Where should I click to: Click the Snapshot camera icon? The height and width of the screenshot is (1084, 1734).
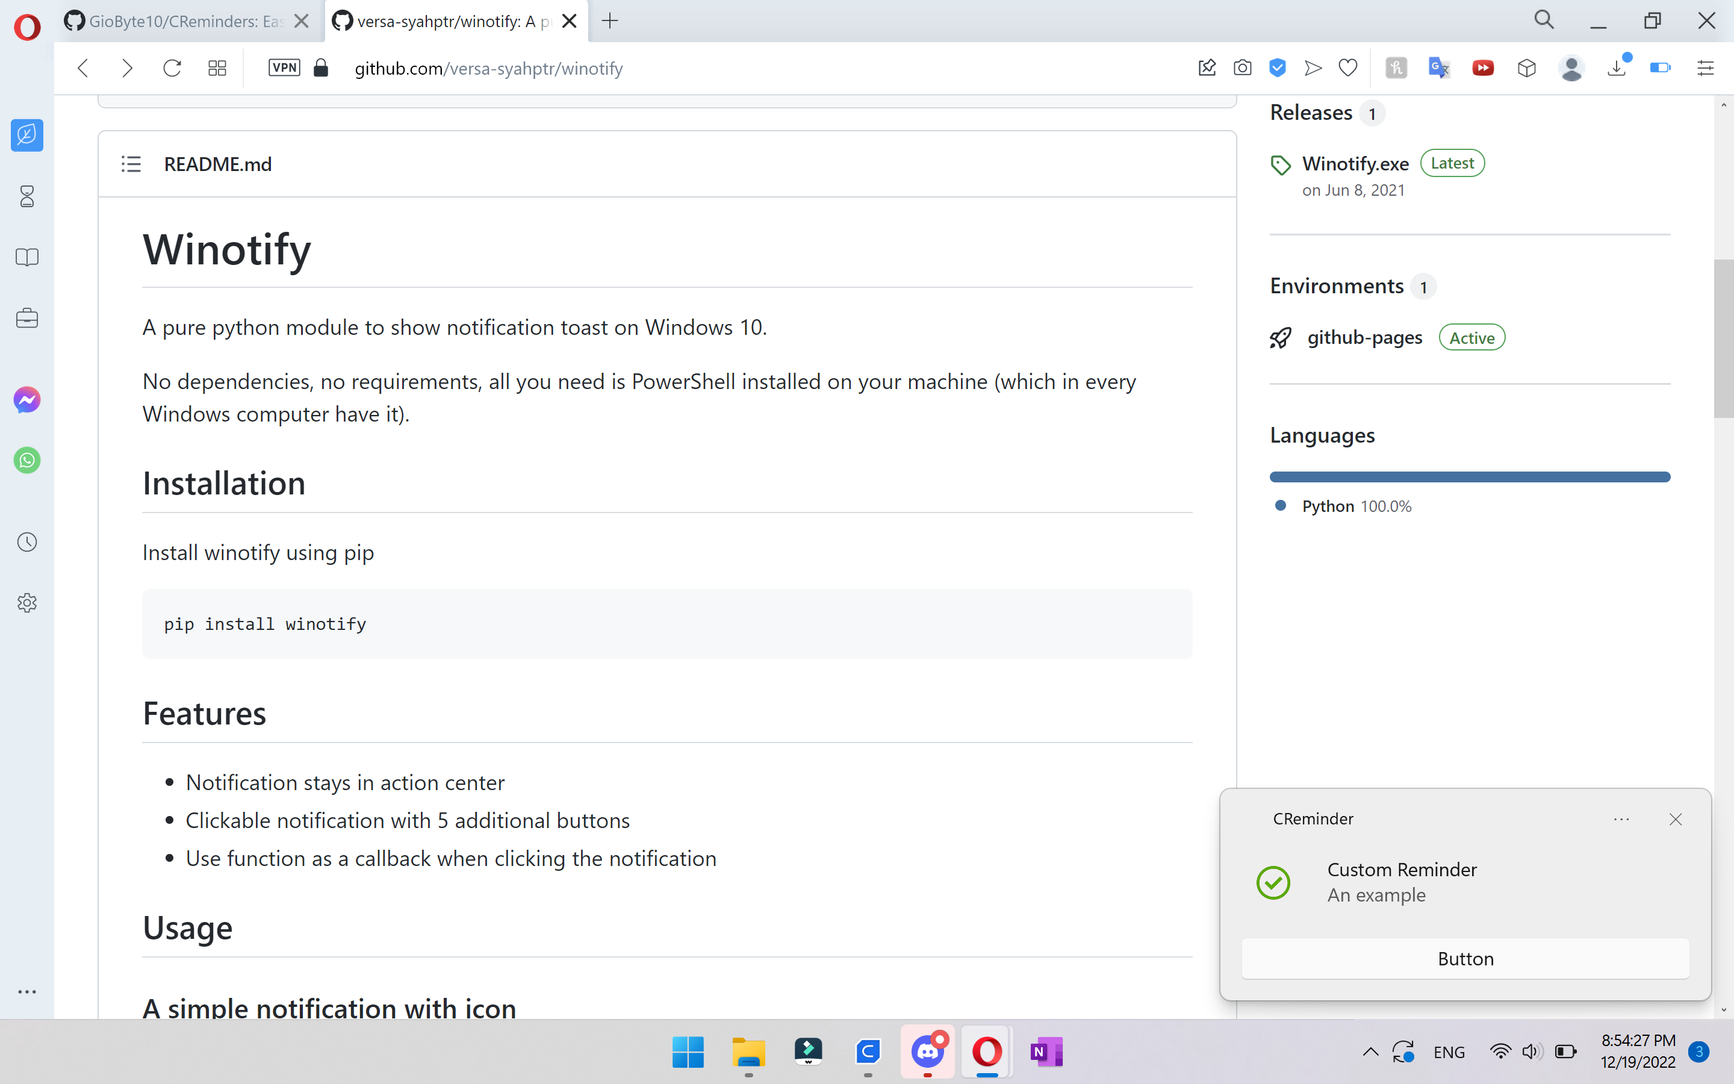point(1243,68)
